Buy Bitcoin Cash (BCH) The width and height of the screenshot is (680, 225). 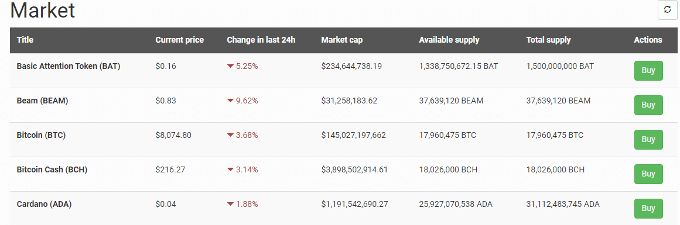(648, 174)
